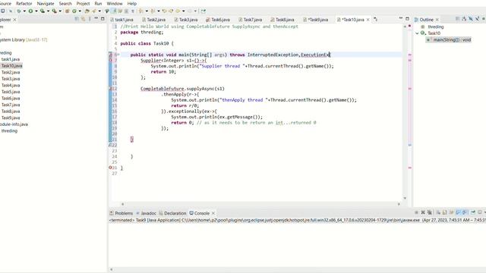This screenshot has width=486, height=273.
Task: Toggle Sort in Outline view
Action: point(464,19)
